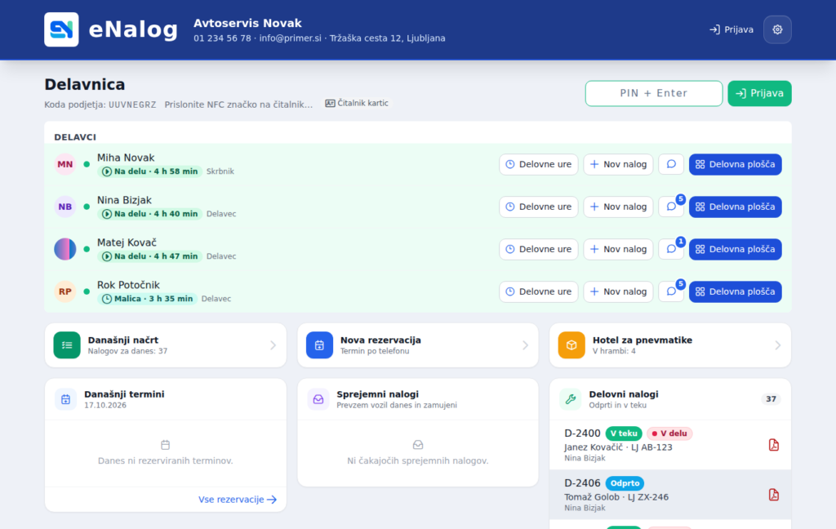The height and width of the screenshot is (529, 836).
Task: Expand Nova rezervacija card chevron
Action: 525,345
